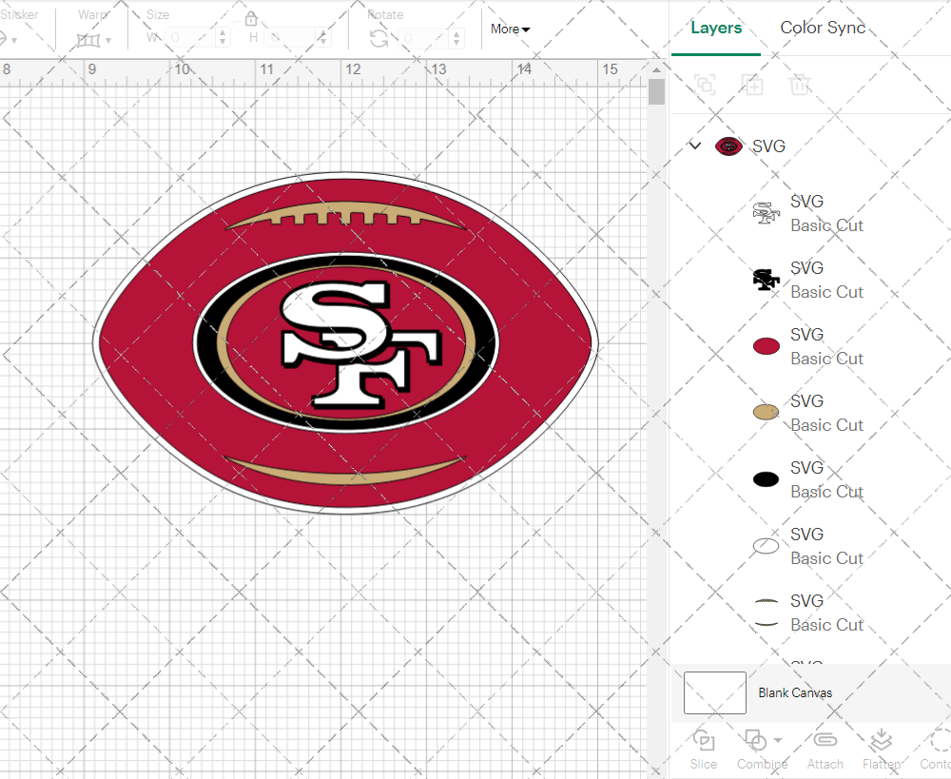The image size is (951, 779).
Task: Click the scrollbar up arrow
Action: tap(656, 69)
